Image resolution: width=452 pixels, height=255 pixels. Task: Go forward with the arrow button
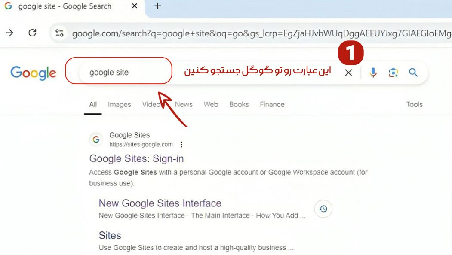point(9,33)
